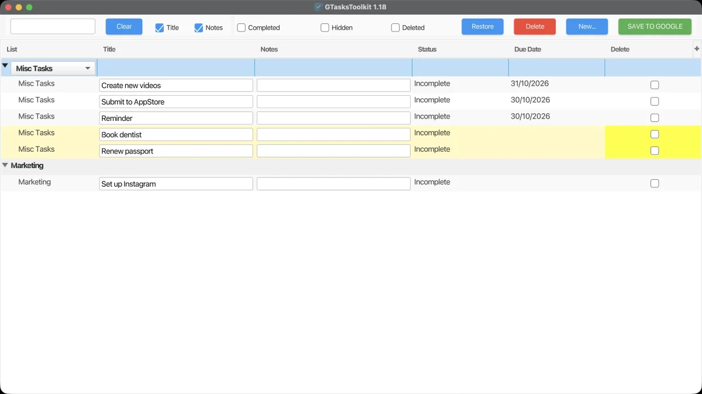Click Incomplete status of Set up Instagram
The width and height of the screenshot is (702, 394).
[x=432, y=182]
